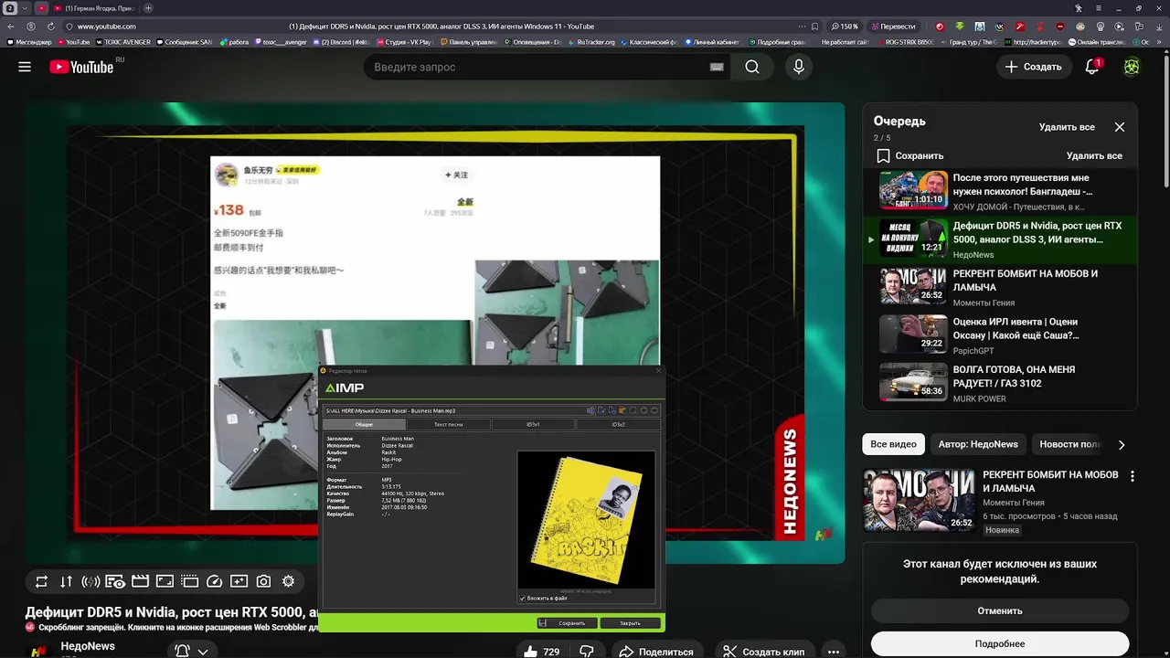Image resolution: width=1170 pixels, height=658 pixels.
Task: Open browser zoom 150% control
Action: pos(845,27)
